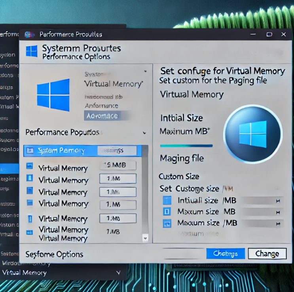The width and height of the screenshot is (294, 292).
Task: Open the System dropdown arrow in left panel
Action: click(145, 71)
